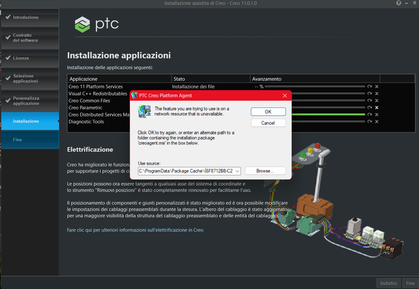Click the PTC Creo Platform Agent title bar icon

tap(135, 95)
